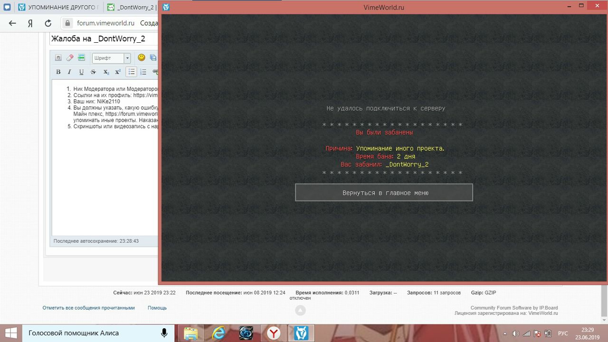Image resolution: width=608 pixels, height=342 pixels.
Task: Toggle italic text formatting
Action: [x=69, y=72]
